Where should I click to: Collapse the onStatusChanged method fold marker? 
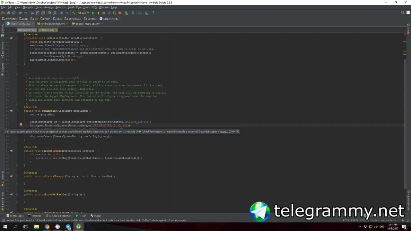coord(16,176)
